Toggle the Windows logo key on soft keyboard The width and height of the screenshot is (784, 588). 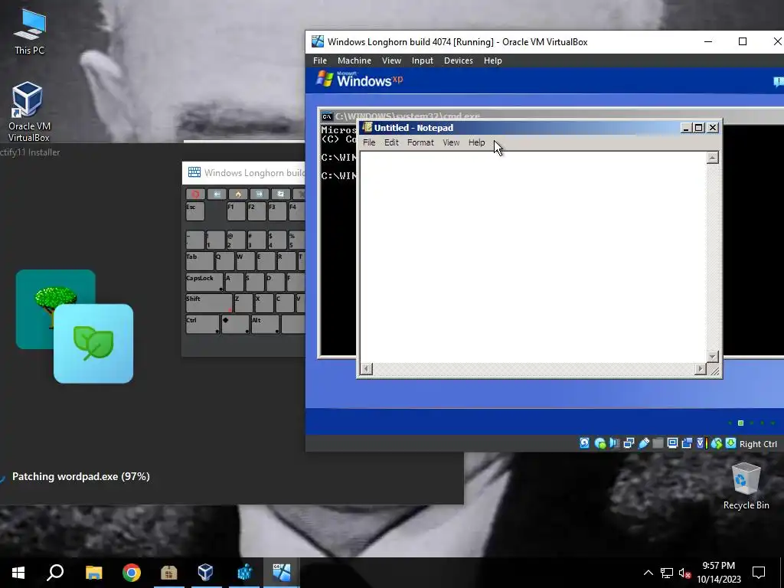(236, 325)
